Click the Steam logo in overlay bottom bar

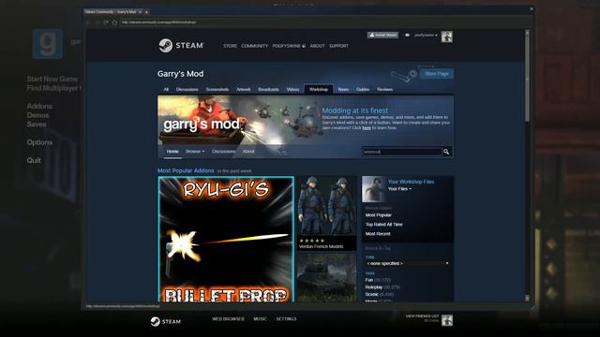165,321
